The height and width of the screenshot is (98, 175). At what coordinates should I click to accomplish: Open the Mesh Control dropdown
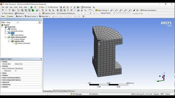pyautogui.click(x=31, y=16)
